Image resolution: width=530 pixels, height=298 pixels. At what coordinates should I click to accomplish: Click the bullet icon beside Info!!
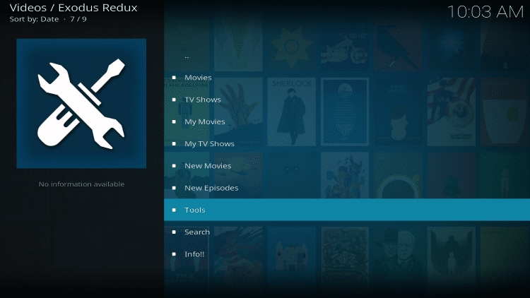tap(174, 254)
